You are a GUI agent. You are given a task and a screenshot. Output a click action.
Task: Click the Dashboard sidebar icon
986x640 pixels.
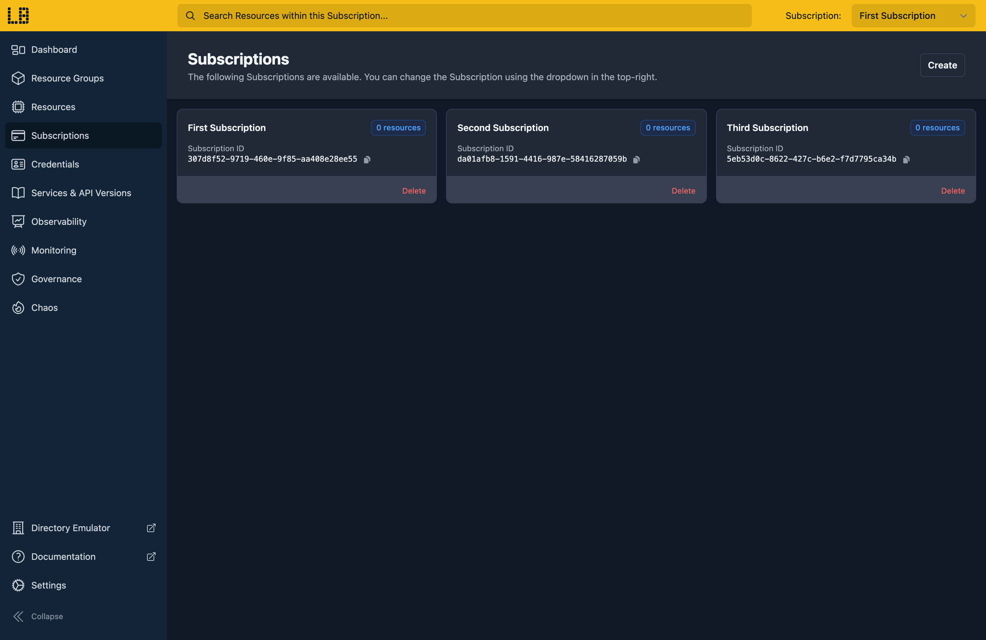click(18, 50)
